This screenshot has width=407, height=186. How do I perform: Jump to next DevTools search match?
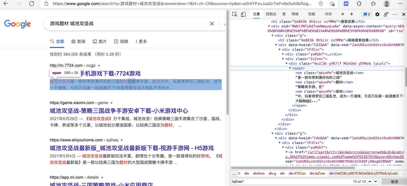tap(376, 182)
